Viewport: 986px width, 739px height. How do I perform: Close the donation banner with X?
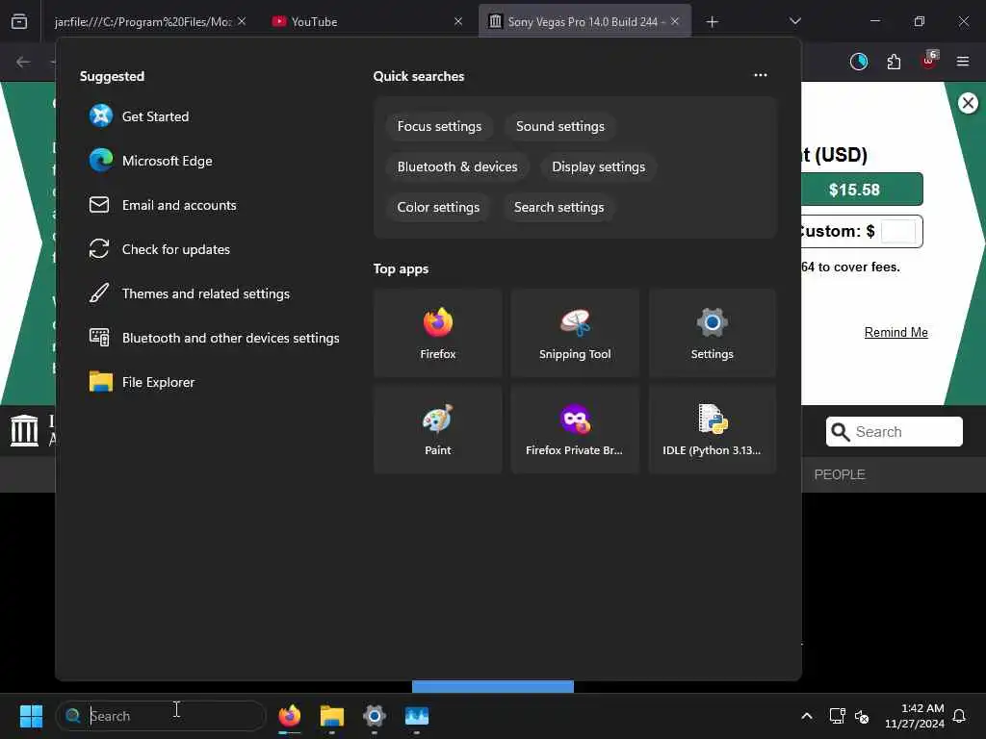click(968, 103)
